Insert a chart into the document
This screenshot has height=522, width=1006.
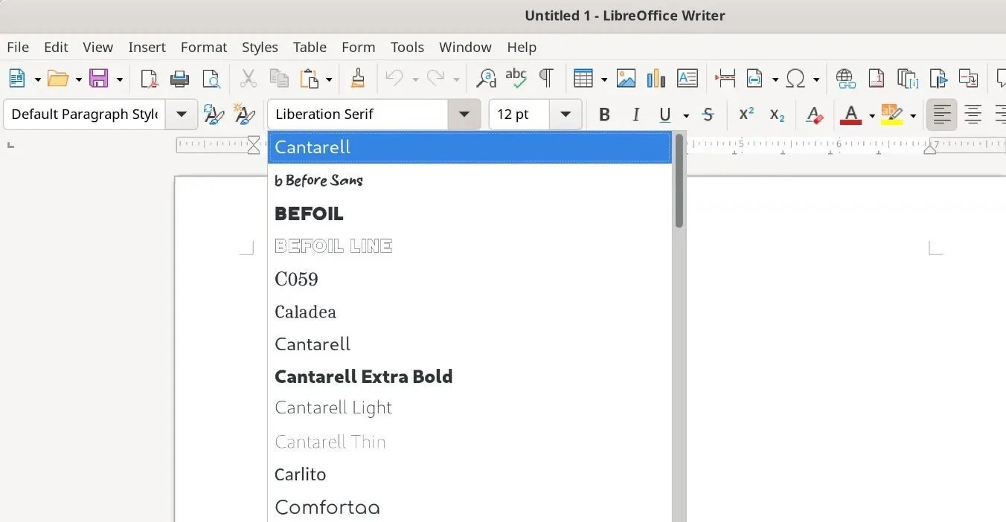(656, 78)
